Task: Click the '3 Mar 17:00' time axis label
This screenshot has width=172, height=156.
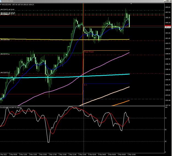Action: [x=53, y=154]
